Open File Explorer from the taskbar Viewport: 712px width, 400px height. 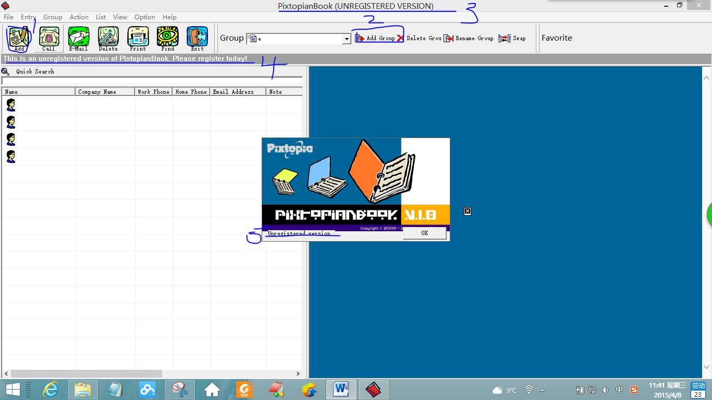83,390
